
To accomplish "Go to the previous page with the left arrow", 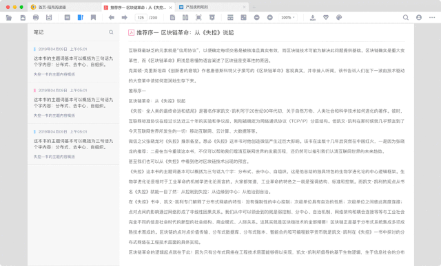I will [112, 17].
